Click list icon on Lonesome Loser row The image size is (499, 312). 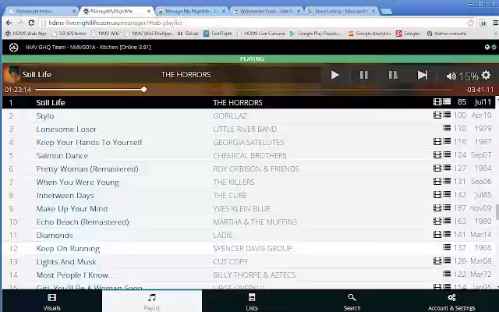[x=447, y=128]
